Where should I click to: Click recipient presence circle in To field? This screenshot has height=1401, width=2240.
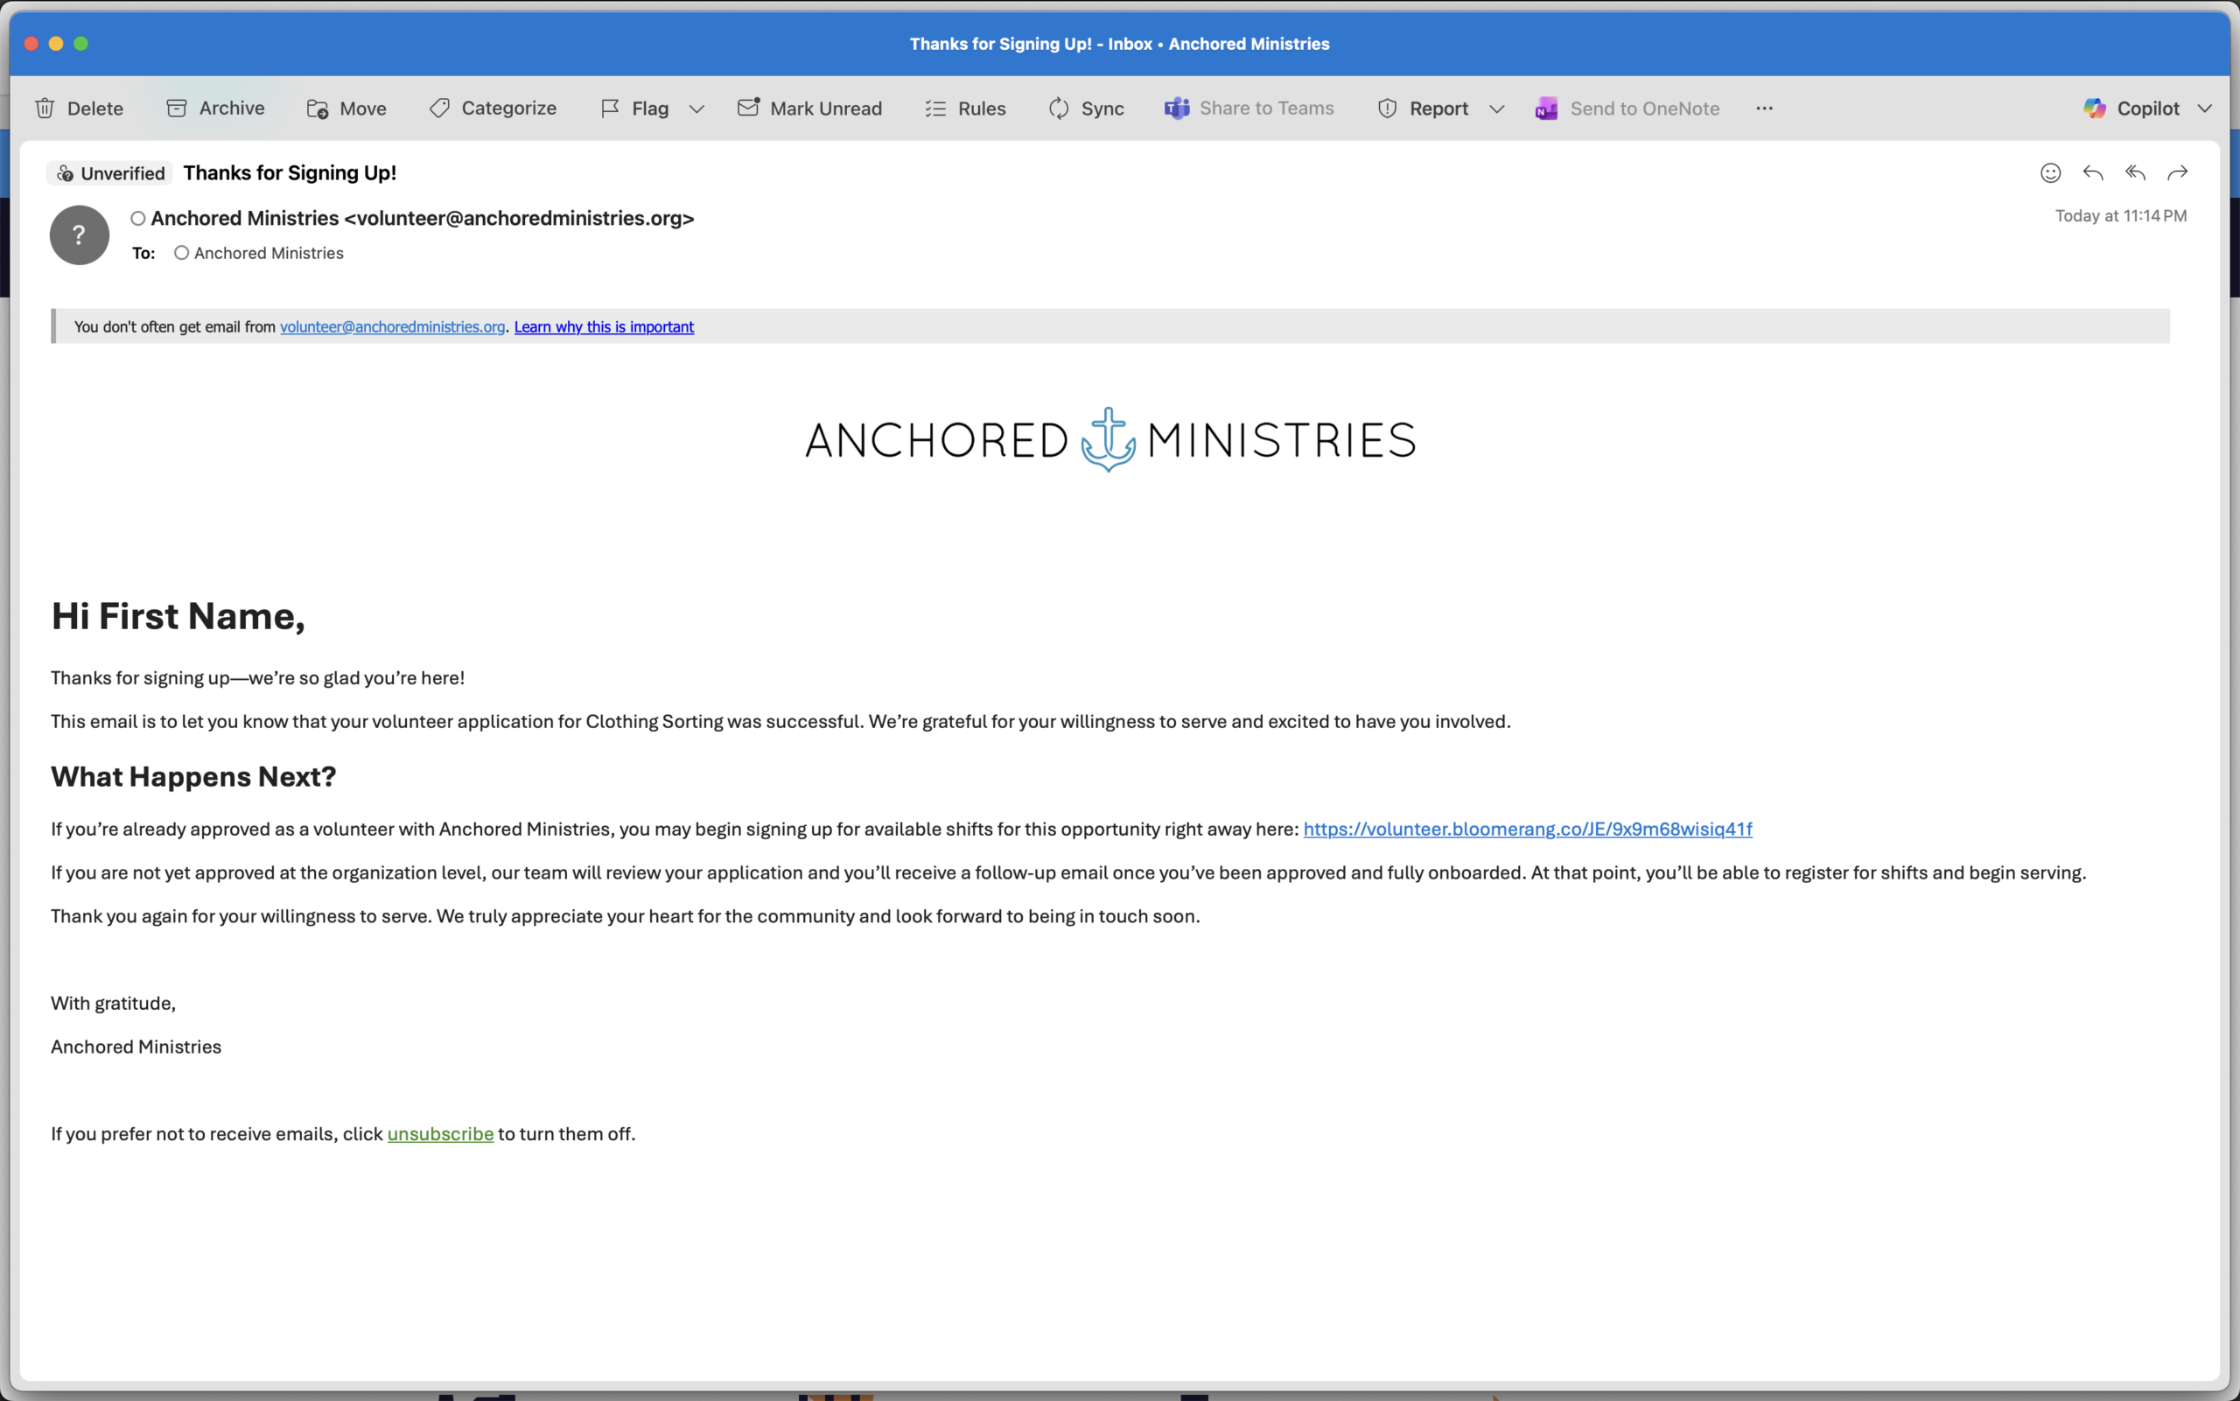click(x=182, y=253)
